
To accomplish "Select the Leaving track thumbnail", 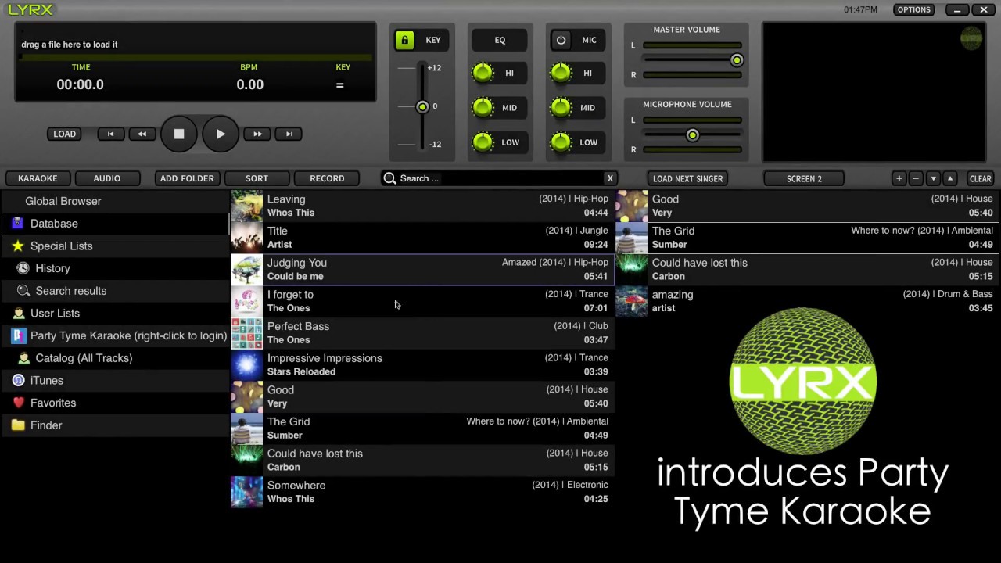I will [246, 206].
